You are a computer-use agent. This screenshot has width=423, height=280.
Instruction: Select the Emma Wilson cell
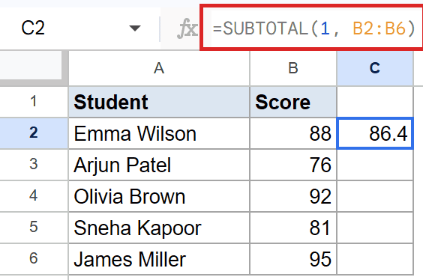click(x=159, y=133)
